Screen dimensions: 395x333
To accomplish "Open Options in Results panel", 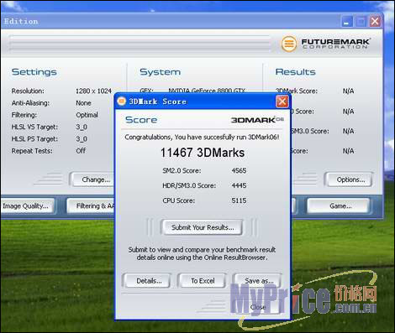I will coord(349,180).
